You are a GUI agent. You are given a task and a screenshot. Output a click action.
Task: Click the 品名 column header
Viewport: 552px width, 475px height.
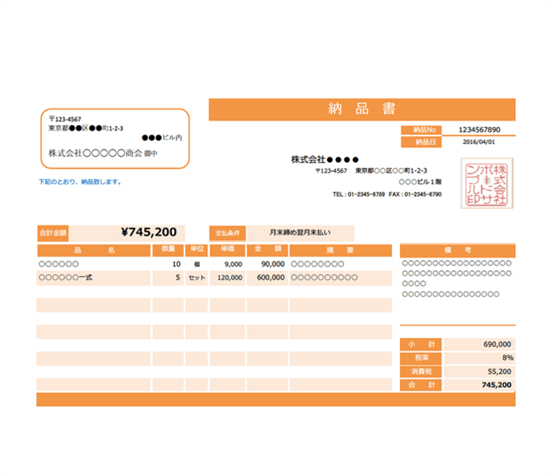coord(94,250)
